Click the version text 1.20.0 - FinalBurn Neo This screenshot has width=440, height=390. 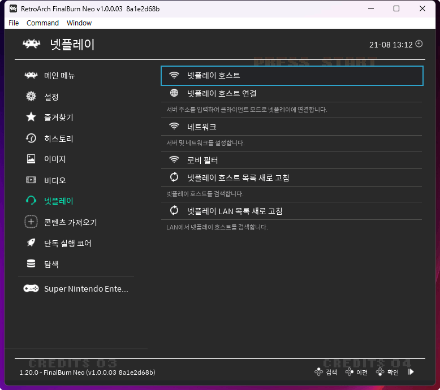[87, 372]
